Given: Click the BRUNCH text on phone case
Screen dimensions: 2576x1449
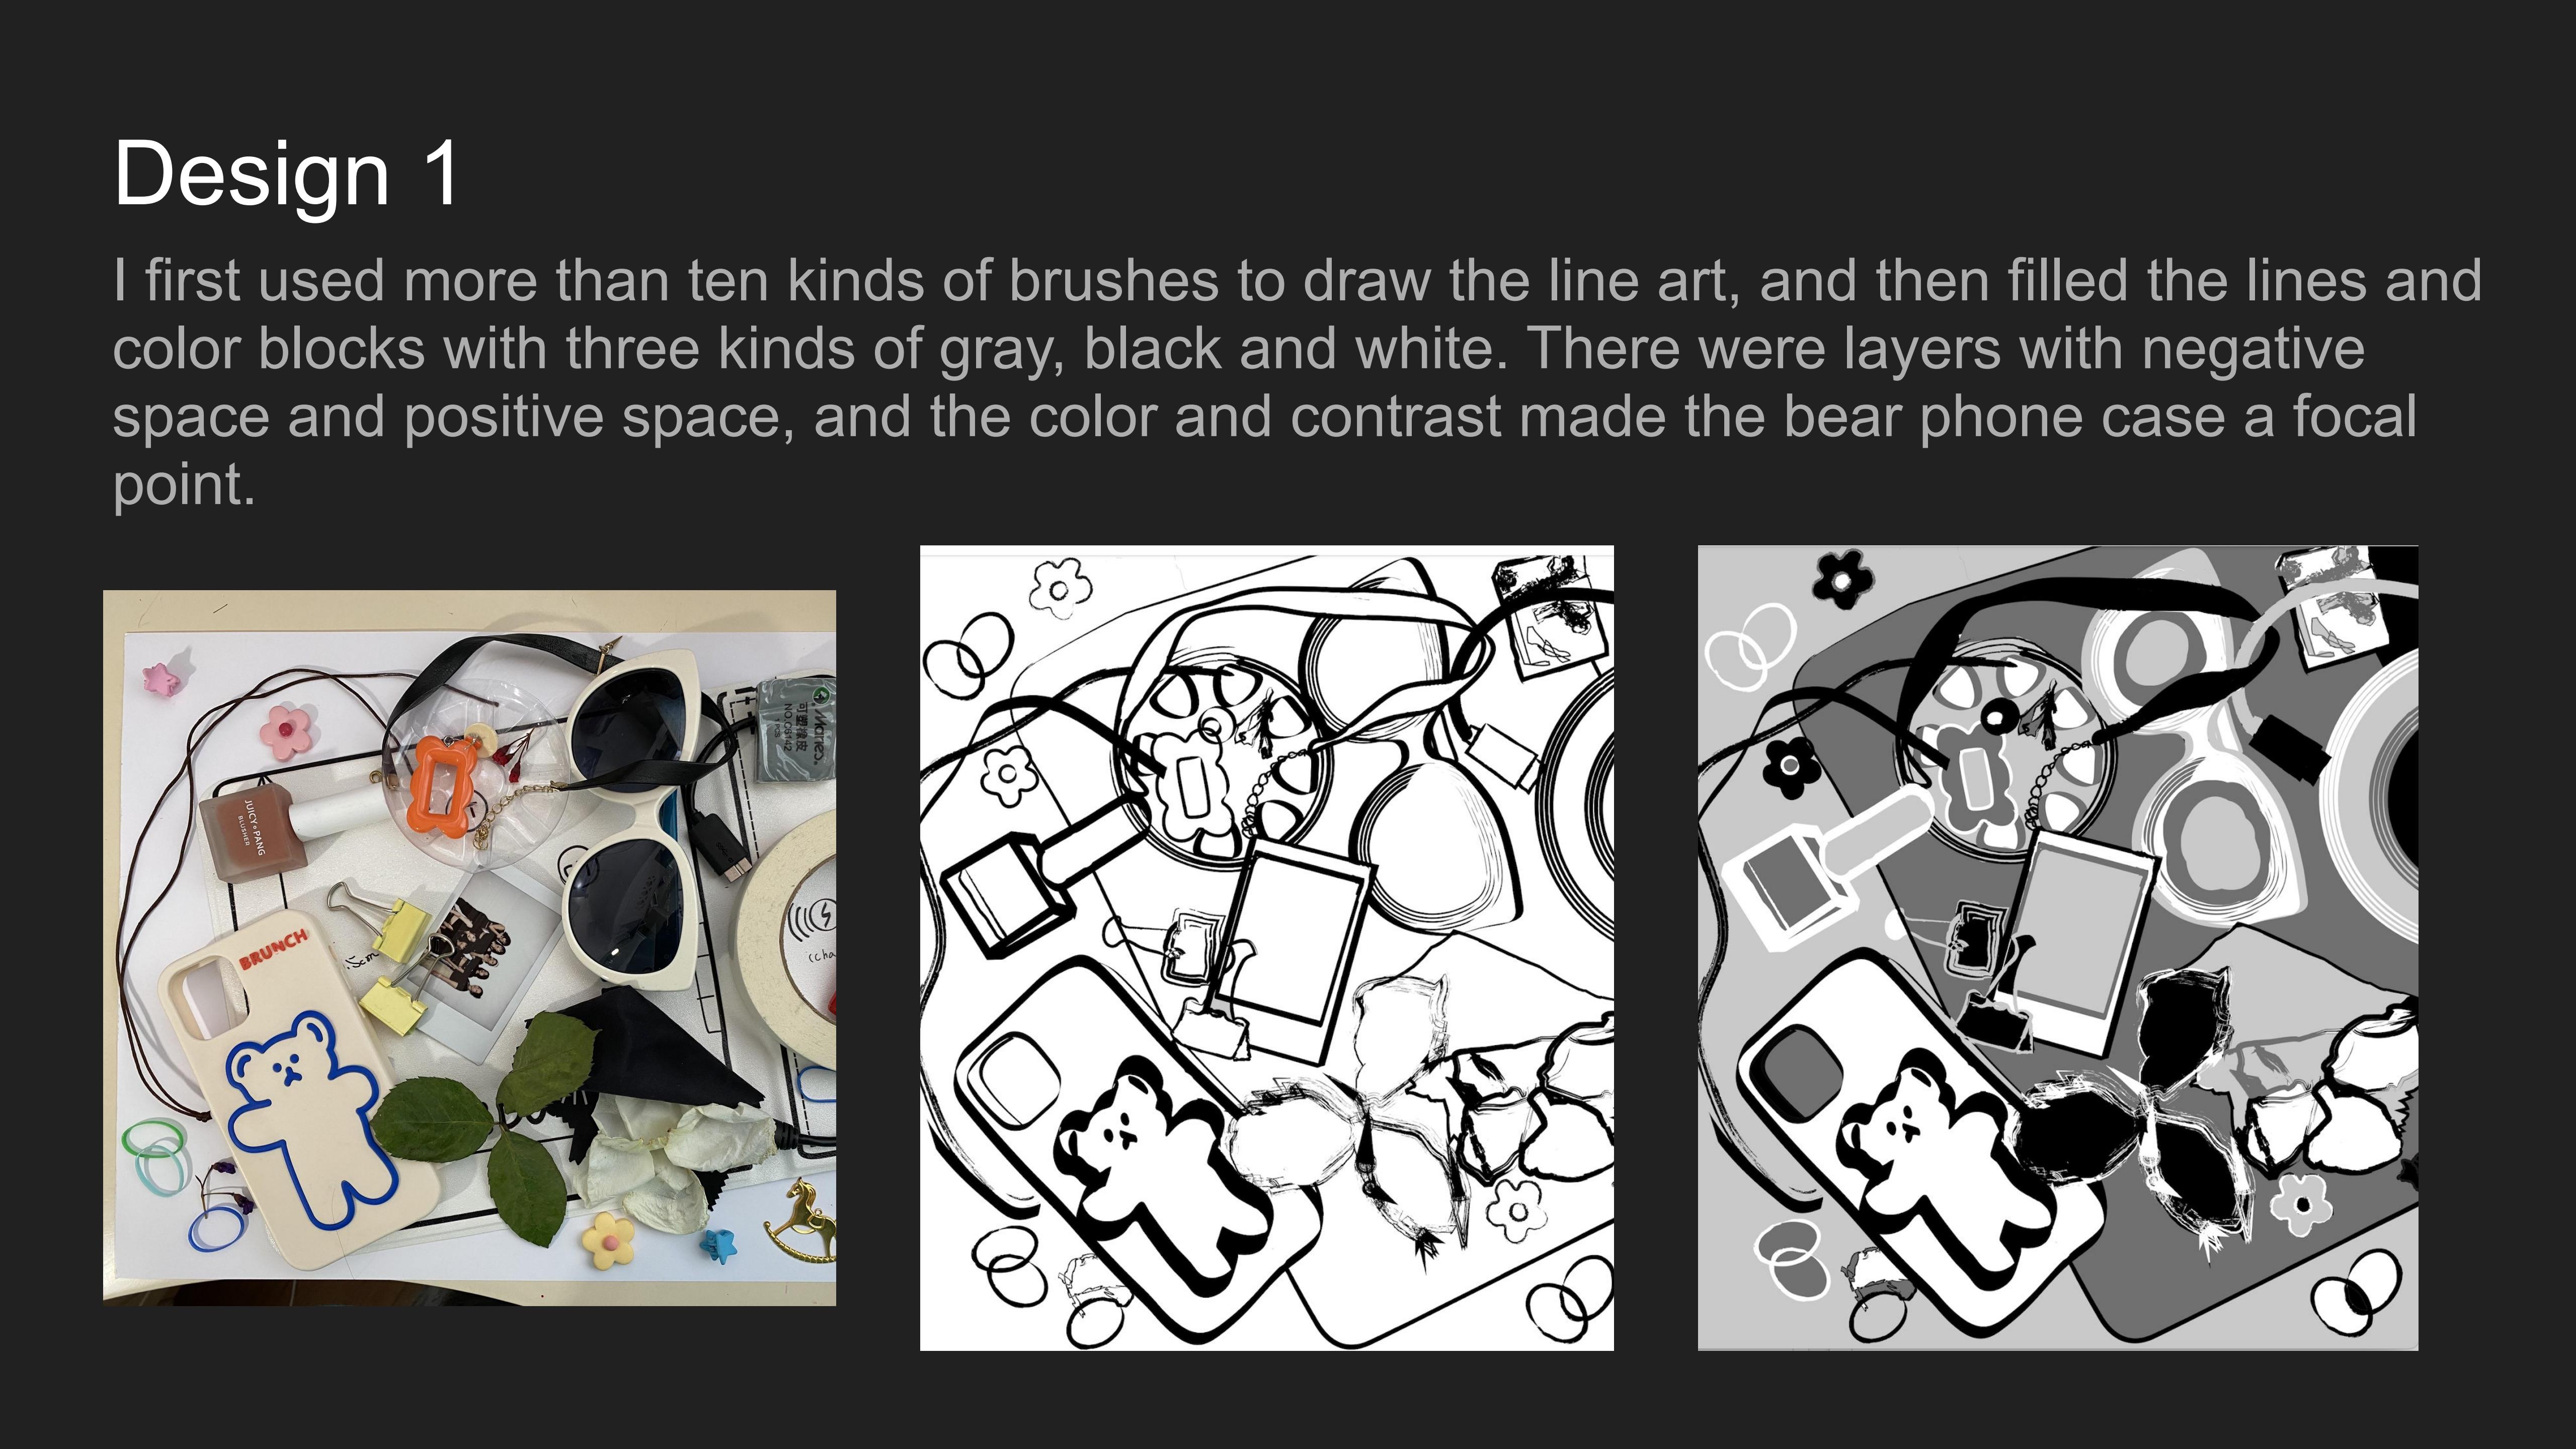Looking at the screenshot, I should (273, 948).
